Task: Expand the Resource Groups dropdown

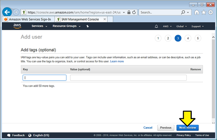Action: coord(67,26)
